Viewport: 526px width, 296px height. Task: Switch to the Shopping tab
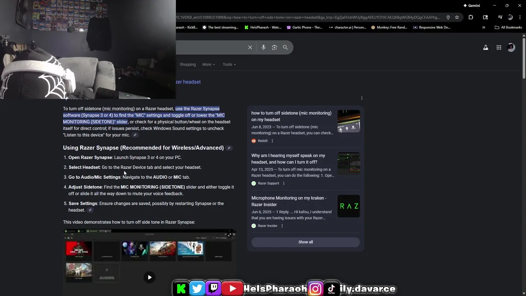point(187,65)
